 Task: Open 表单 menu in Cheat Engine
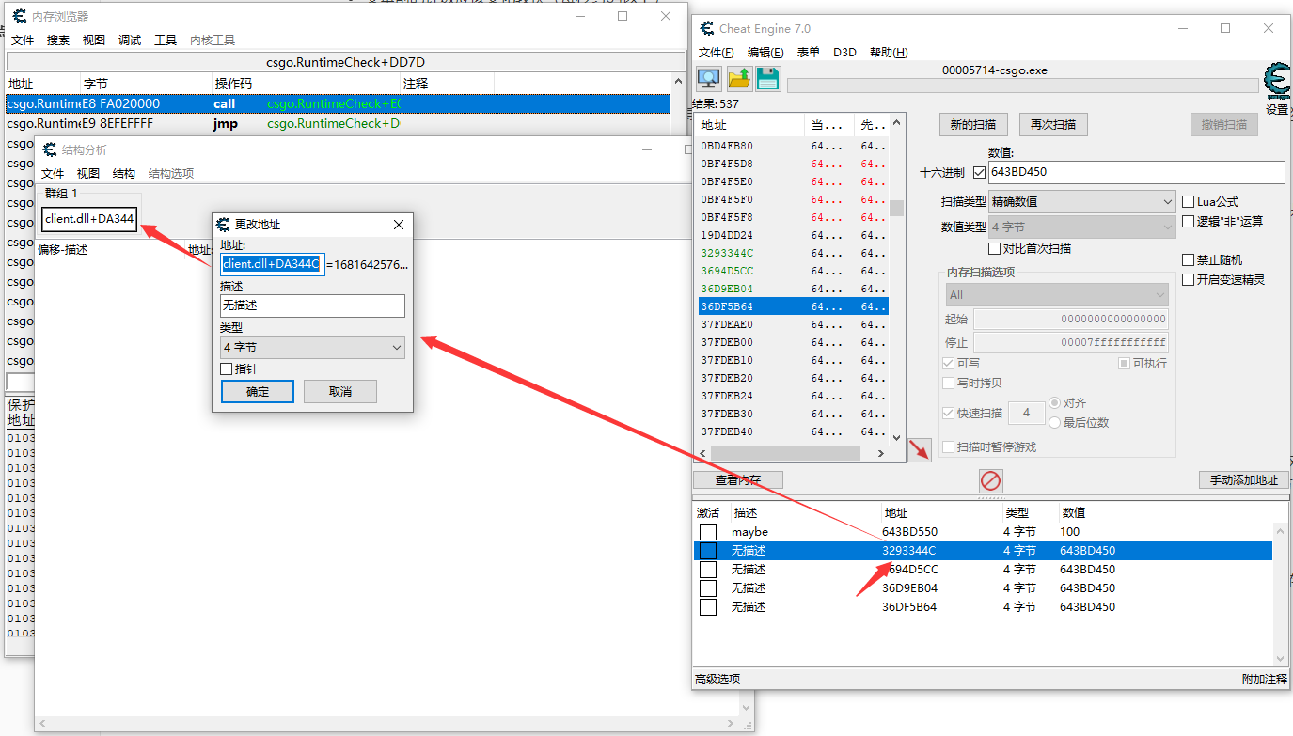pos(808,53)
